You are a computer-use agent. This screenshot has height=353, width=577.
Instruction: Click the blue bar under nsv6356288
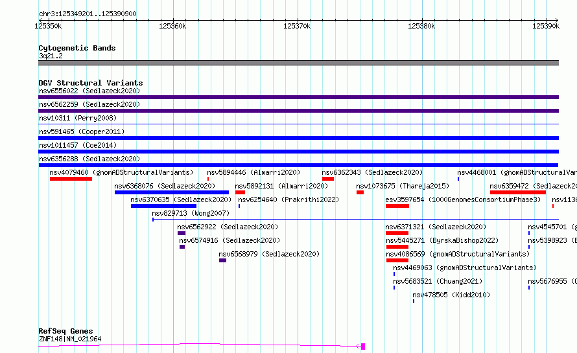(x=298, y=165)
